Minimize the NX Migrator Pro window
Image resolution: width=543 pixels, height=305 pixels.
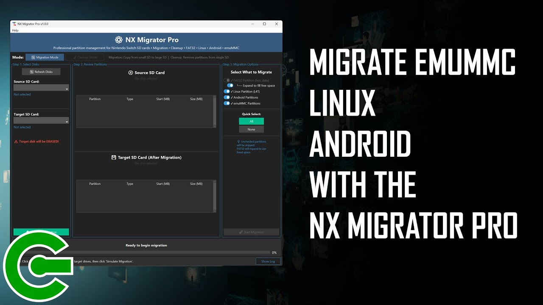pyautogui.click(x=252, y=24)
